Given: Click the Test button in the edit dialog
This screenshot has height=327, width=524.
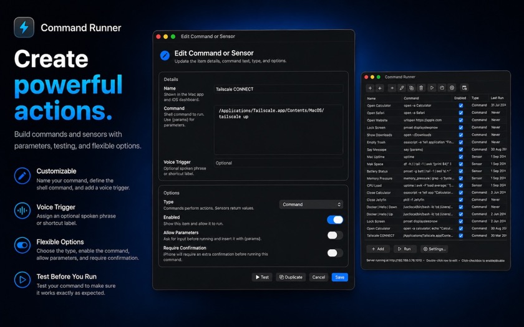Looking at the screenshot, I should click(262, 277).
